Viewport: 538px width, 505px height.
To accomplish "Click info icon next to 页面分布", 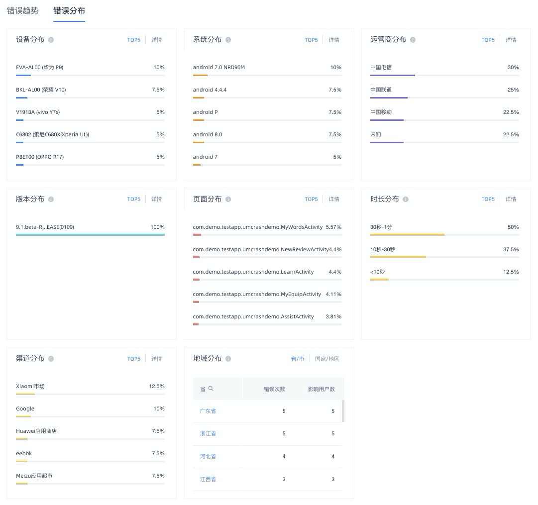I will [228, 200].
